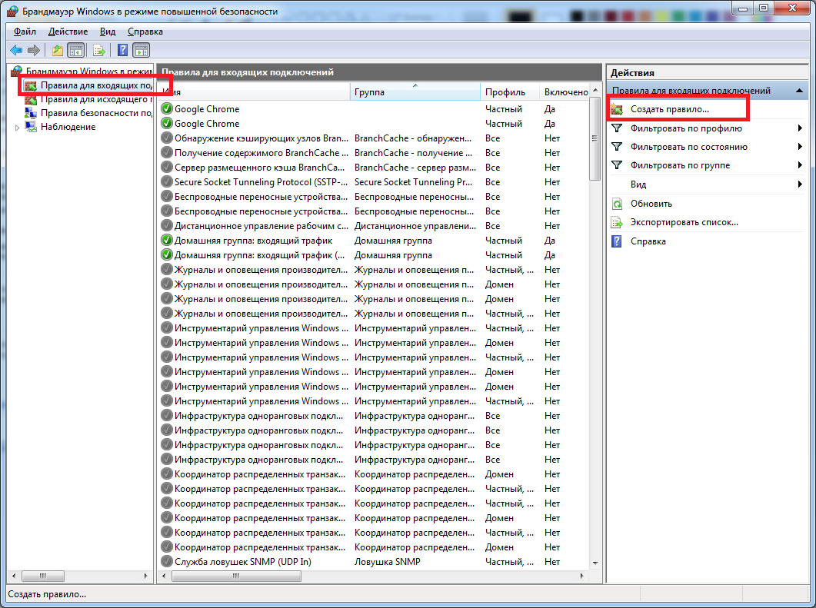Toggle the console tree pane toolbar button
Screen dimensions: 816x608
pos(75,51)
